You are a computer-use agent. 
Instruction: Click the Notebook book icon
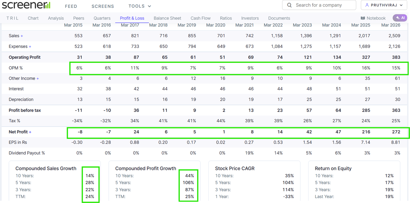363,18
